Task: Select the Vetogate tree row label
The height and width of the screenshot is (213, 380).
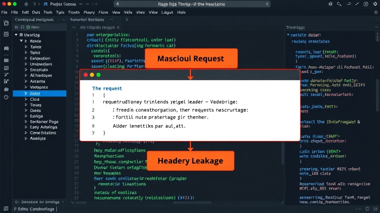Action: tap(39, 87)
